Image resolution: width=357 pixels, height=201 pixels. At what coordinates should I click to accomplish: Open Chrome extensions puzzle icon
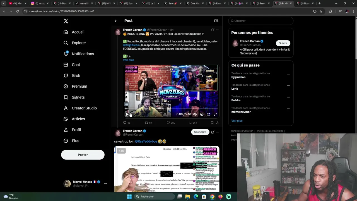(330, 11)
